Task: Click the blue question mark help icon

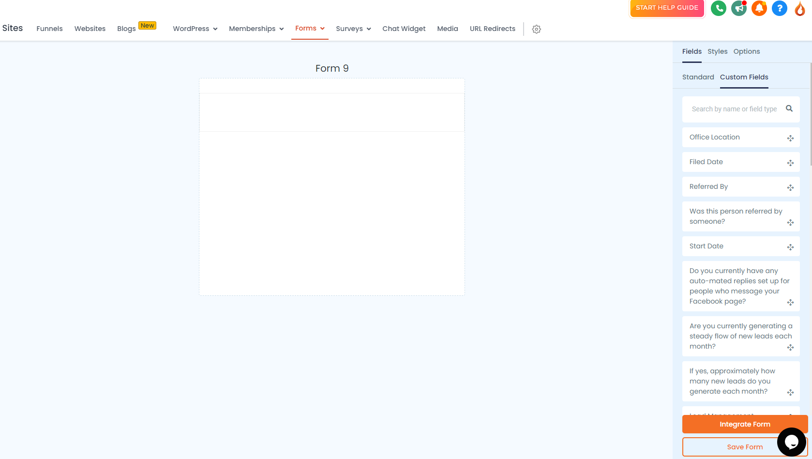Action: point(780,8)
